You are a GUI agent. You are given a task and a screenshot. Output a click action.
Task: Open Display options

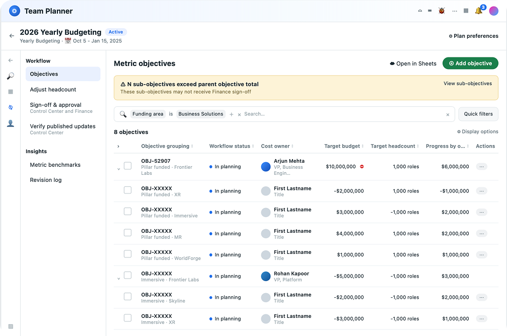pyautogui.click(x=478, y=131)
